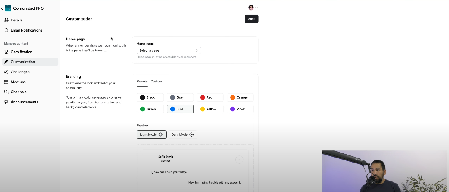Click the sun icon in Light Mode
Viewport: 449px width, 192px height.
point(161,134)
